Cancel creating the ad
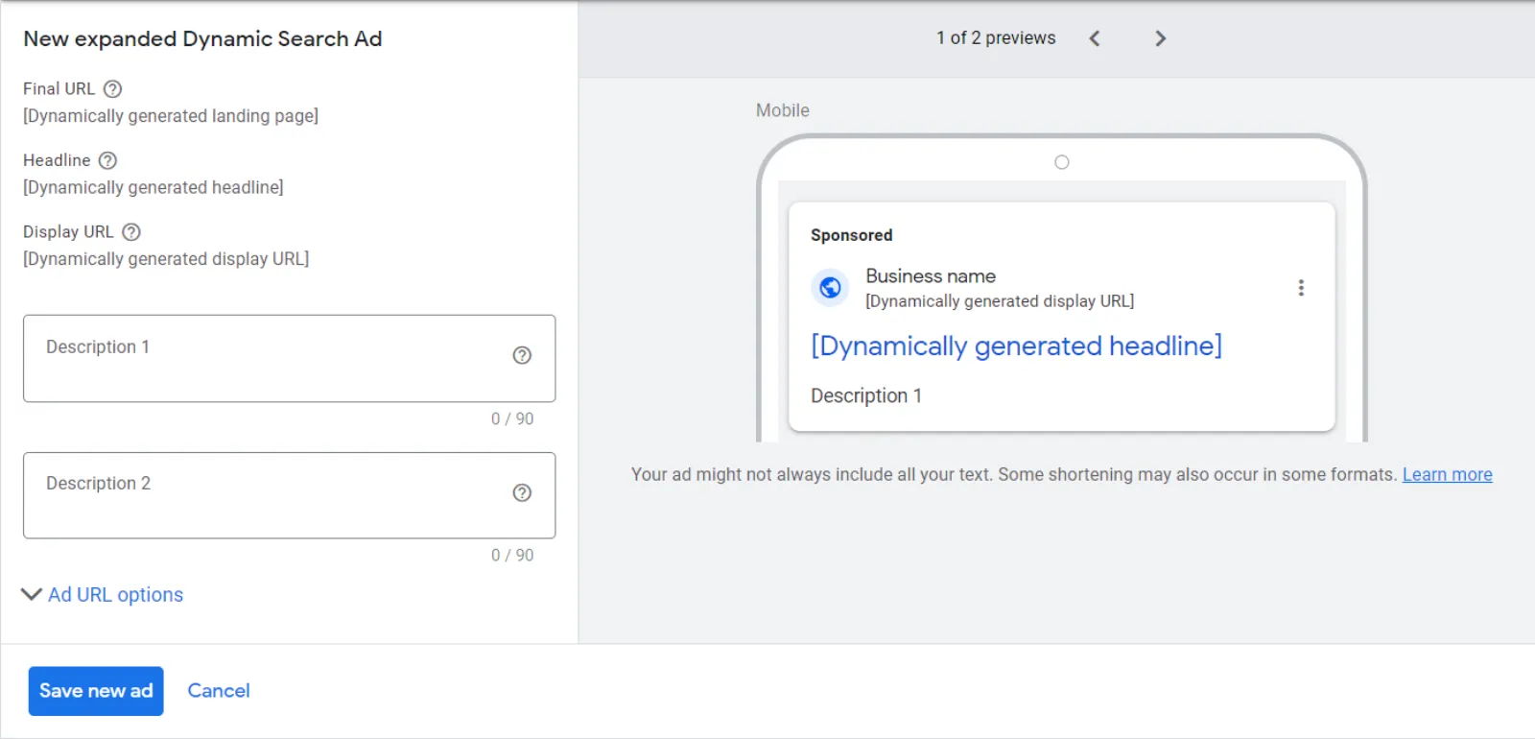 [219, 691]
